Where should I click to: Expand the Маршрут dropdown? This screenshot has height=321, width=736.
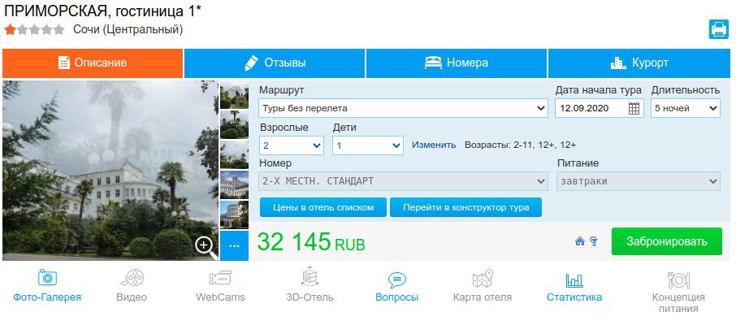(x=403, y=108)
